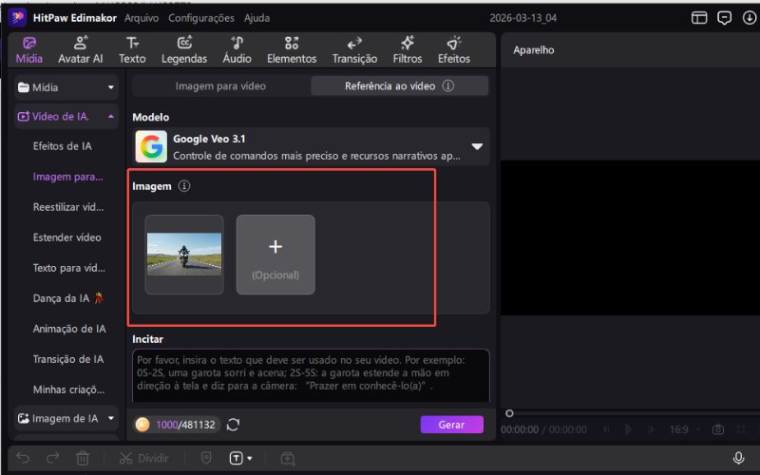This screenshot has width=760, height=475.
Task: Open Minhas criações in sidebar
Action: coord(68,389)
